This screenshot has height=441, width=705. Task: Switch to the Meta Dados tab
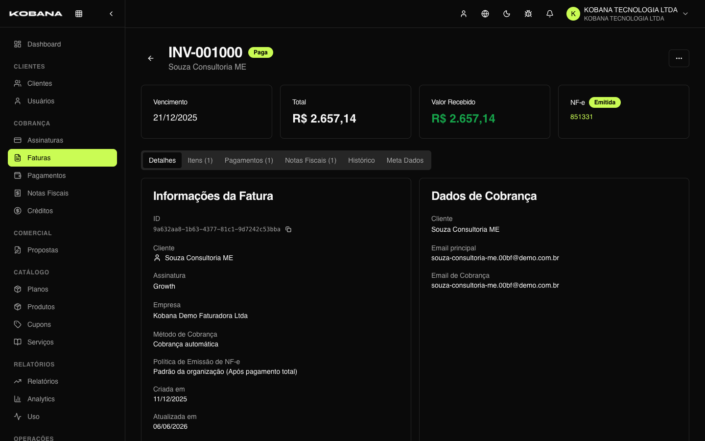click(405, 160)
